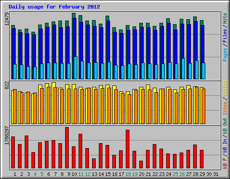This screenshot has height=179, width=230.
Task: Click green weekend day label 5
Action: tap(42, 174)
